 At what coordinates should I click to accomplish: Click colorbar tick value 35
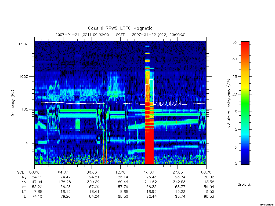tap(235, 42)
